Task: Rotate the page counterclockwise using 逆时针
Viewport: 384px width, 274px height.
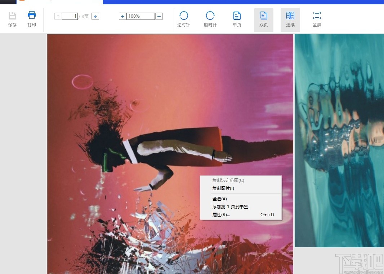Action: [x=184, y=19]
